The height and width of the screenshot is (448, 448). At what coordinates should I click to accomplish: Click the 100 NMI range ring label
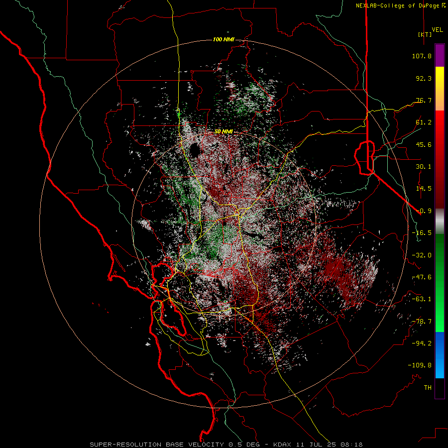[x=224, y=39]
